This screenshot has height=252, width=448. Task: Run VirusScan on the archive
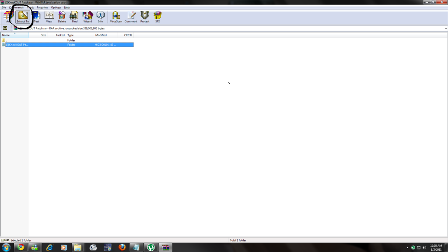(x=116, y=17)
